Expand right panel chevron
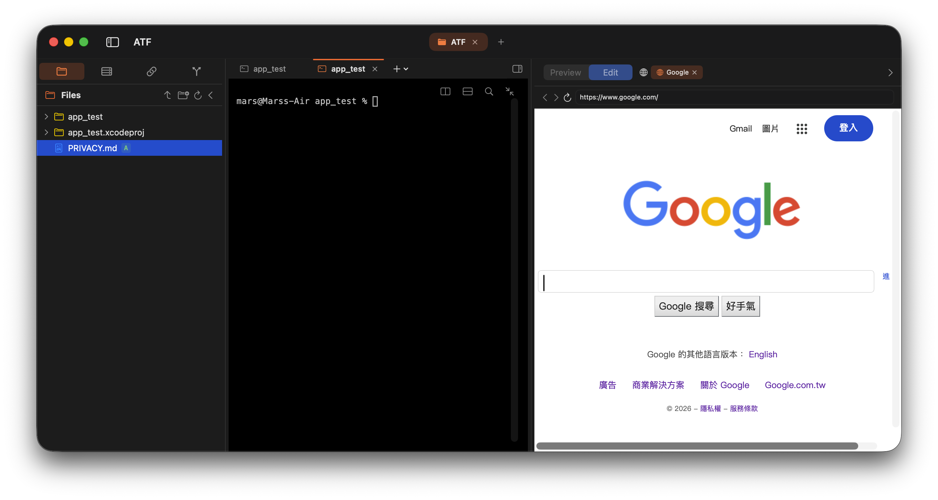This screenshot has height=500, width=938. [x=890, y=73]
